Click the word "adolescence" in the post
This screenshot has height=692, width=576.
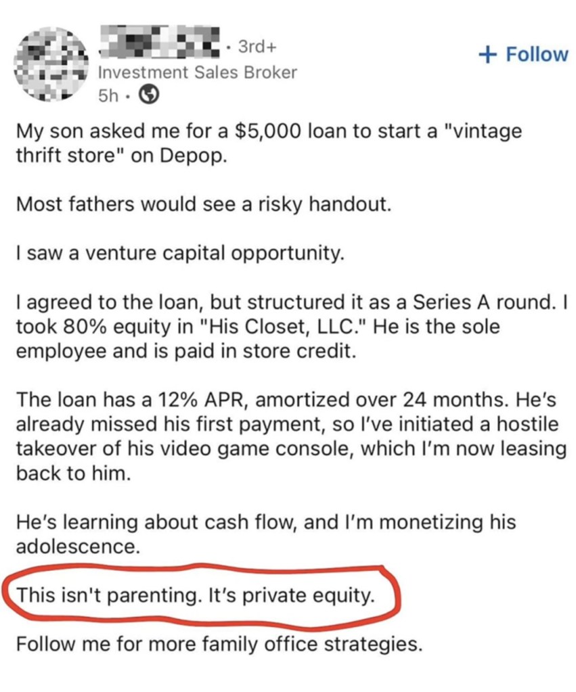77,547
